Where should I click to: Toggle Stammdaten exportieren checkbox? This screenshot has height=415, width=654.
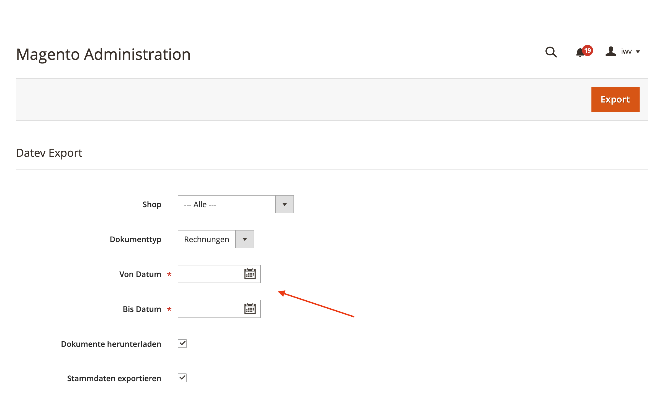[182, 378]
